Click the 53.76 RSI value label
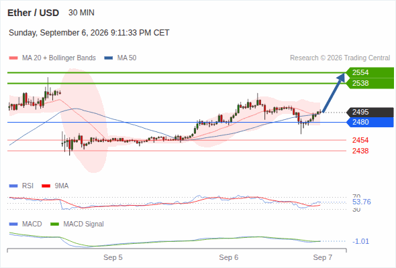 point(361,202)
